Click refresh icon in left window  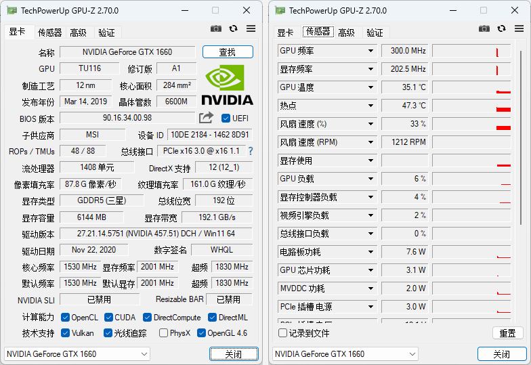pyautogui.click(x=233, y=28)
